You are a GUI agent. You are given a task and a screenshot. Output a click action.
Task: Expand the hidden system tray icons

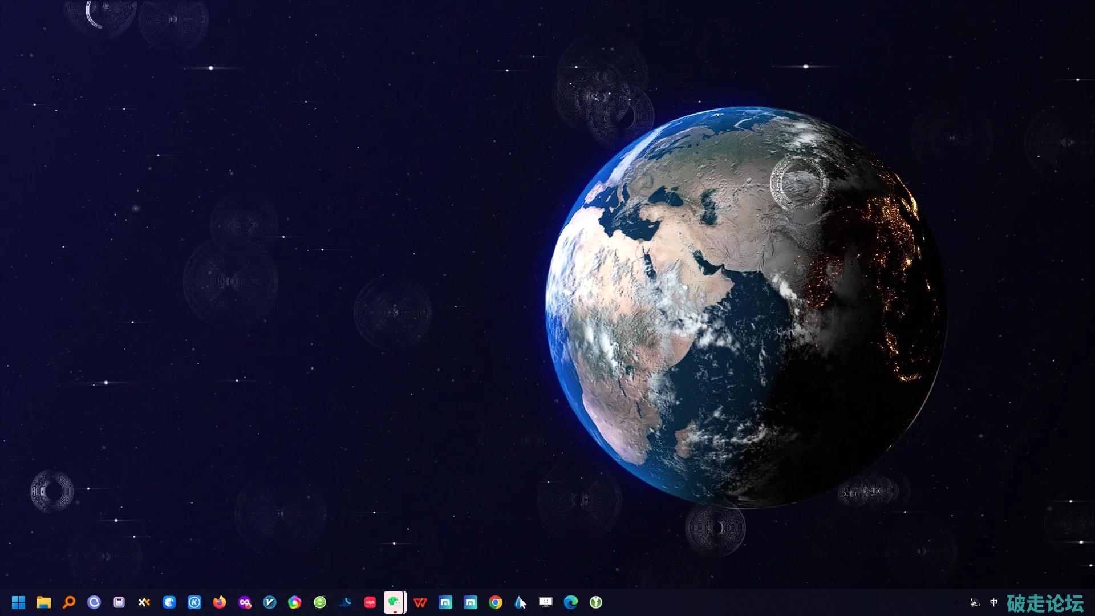pos(956,602)
